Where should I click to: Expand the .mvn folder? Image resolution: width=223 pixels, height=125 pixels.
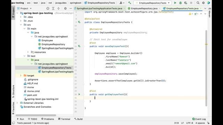click(21, 21)
